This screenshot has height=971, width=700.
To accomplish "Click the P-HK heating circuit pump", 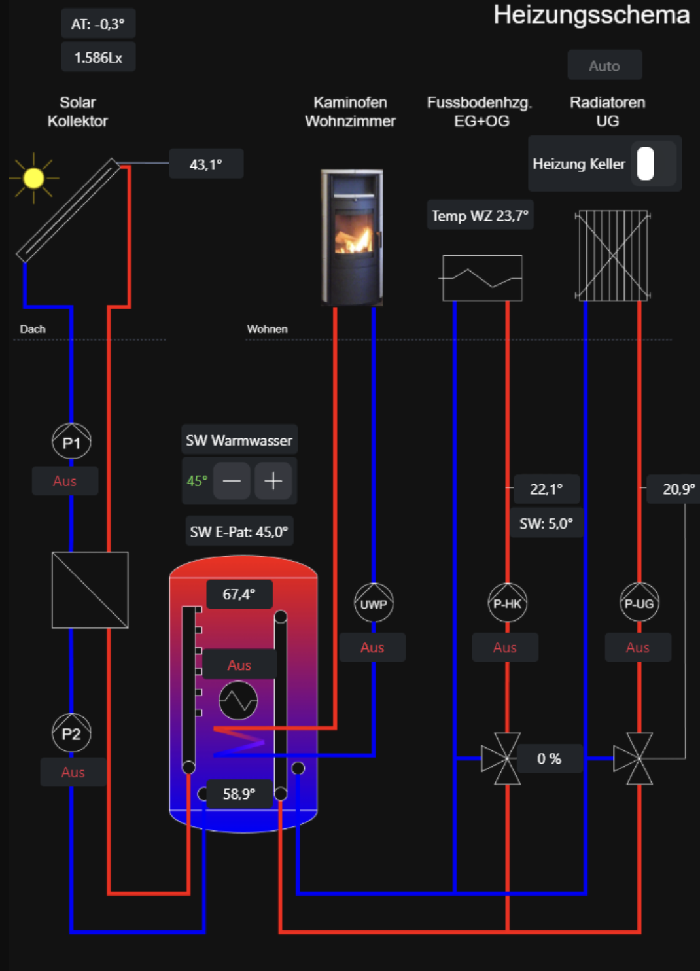I will 507,603.
